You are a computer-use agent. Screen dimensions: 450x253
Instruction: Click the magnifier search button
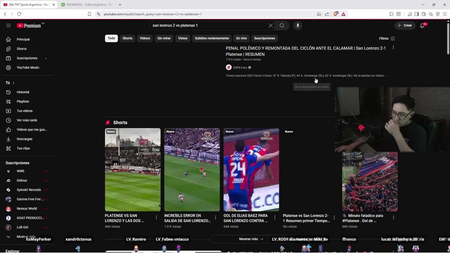[x=282, y=25]
